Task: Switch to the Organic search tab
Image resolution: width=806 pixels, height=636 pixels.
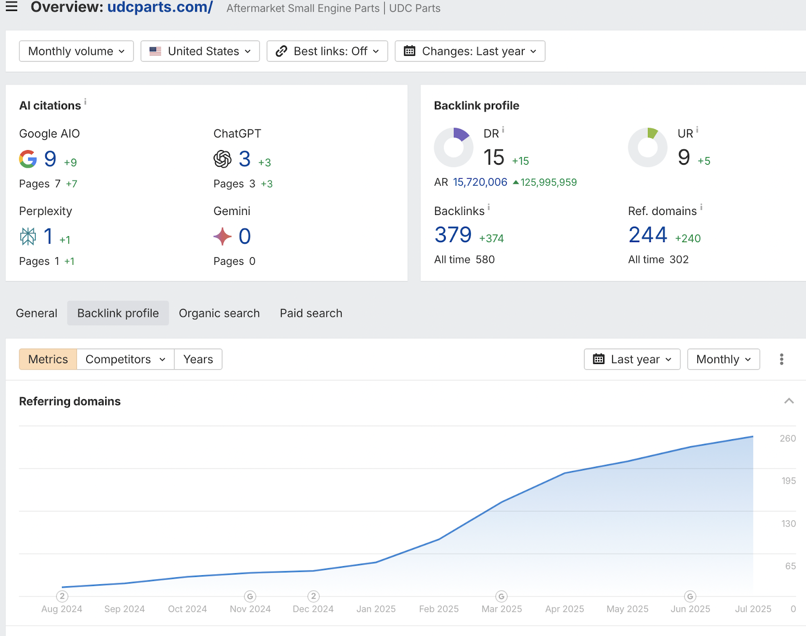Action: click(219, 313)
